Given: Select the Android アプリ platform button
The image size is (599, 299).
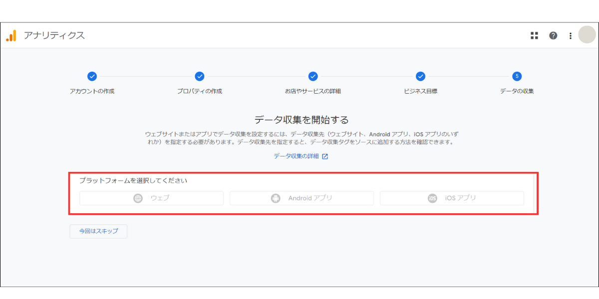Looking at the screenshot, I should (x=301, y=198).
